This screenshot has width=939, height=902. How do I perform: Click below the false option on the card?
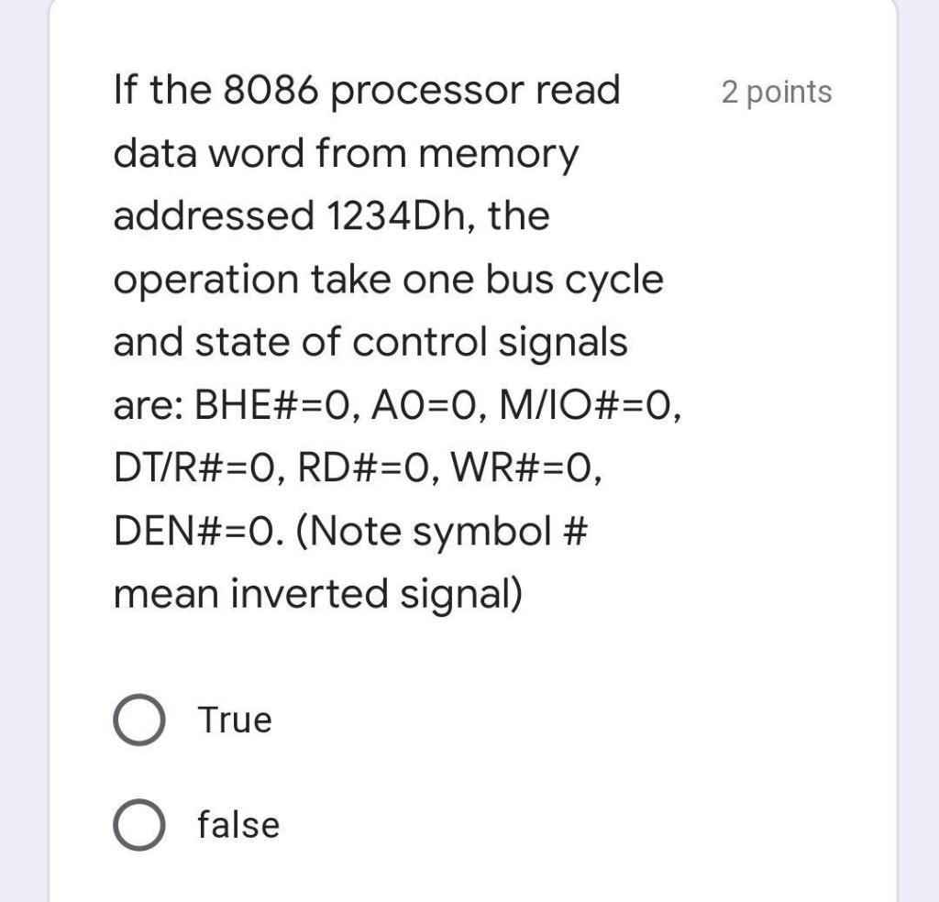367,875
